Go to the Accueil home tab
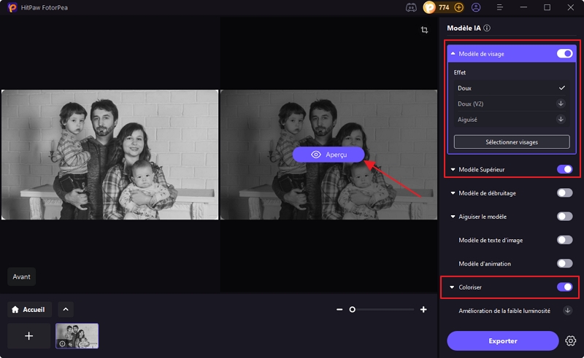The height and width of the screenshot is (358, 584). (x=30, y=309)
